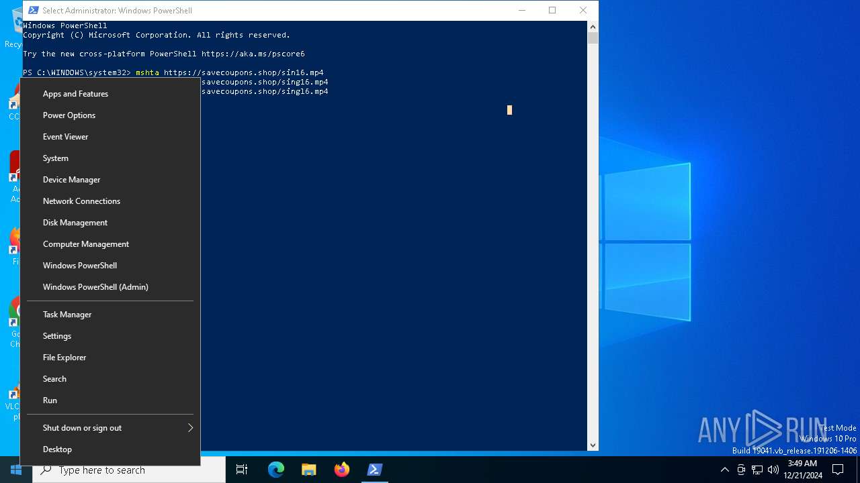This screenshot has height=483, width=860.
Task: Open Task View on the taskbar
Action: coord(242,470)
